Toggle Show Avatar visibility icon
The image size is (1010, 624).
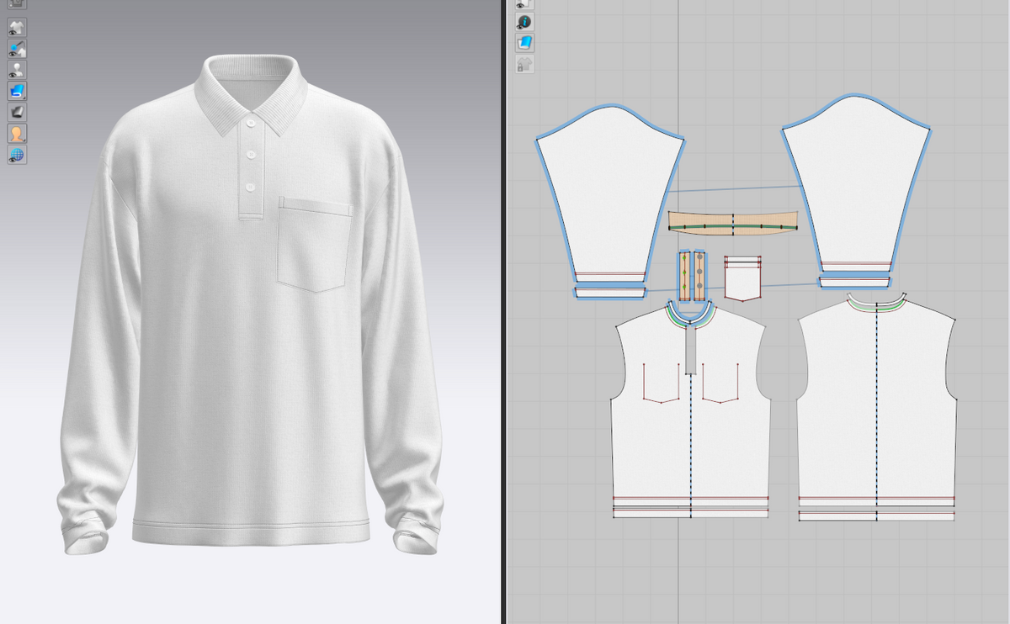click(x=17, y=69)
